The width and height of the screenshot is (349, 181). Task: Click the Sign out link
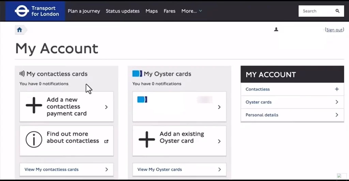[x=334, y=30]
